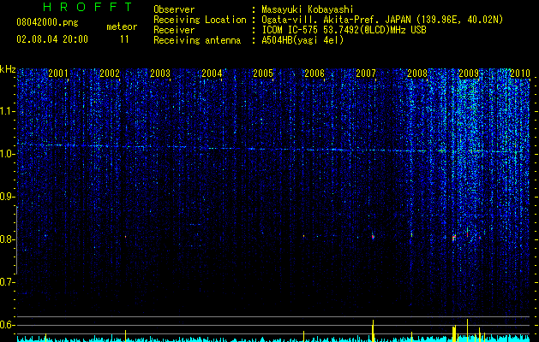Click the 0.9 kHz axis label

point(7,197)
